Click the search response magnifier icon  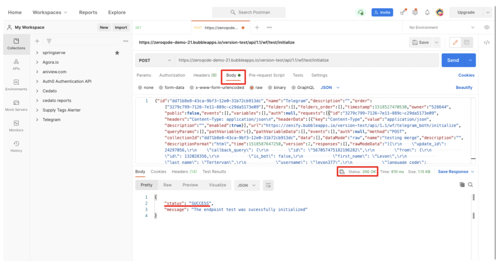pos(470,185)
